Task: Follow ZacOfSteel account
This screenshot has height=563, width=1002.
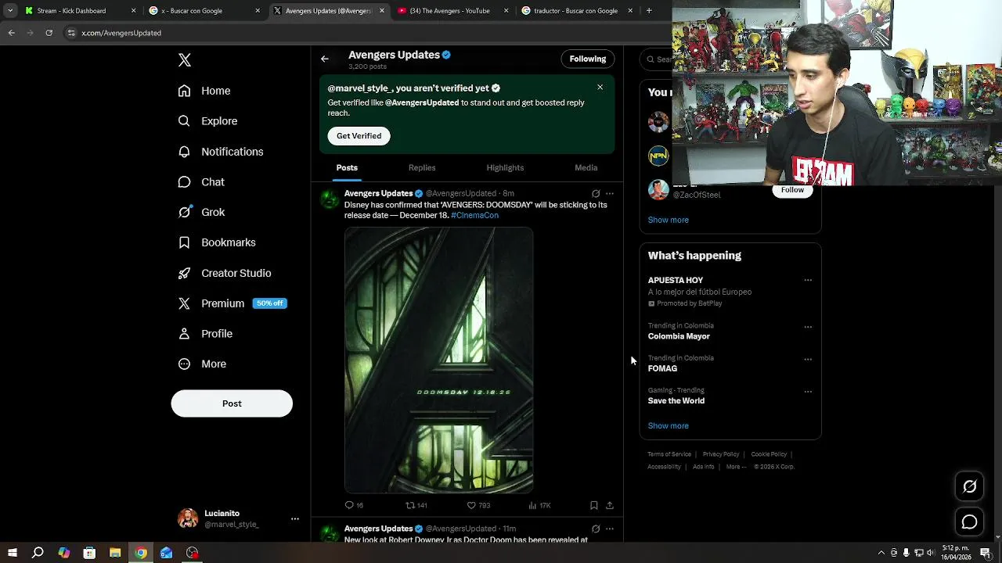Action: point(792,190)
